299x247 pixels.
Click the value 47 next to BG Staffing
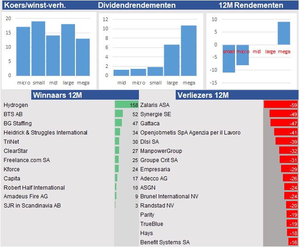pos(135,123)
